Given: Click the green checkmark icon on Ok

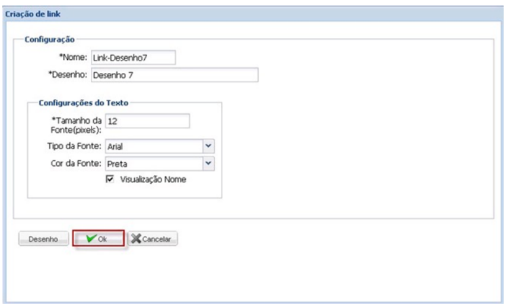Looking at the screenshot, I should pyautogui.click(x=90, y=239).
